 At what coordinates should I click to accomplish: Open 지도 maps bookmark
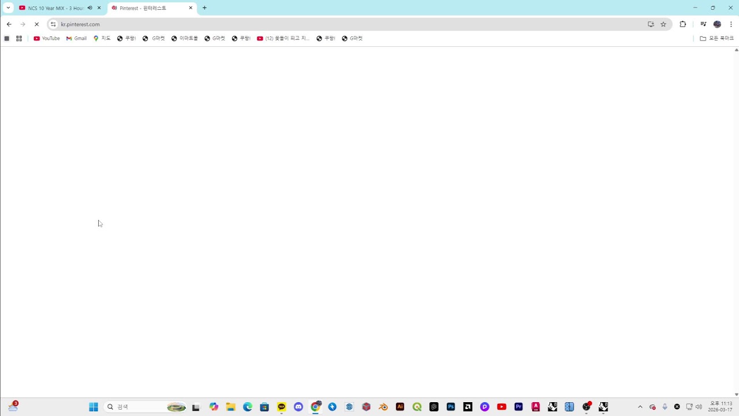(102, 39)
